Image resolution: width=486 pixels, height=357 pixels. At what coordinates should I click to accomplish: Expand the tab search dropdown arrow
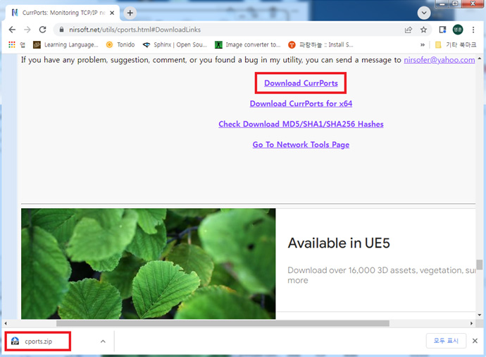pos(424,13)
